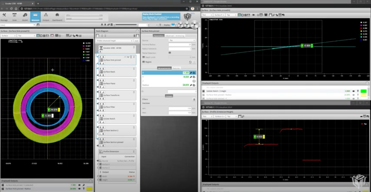Toggle the Radius measurement checkbox
The height and width of the screenshot is (192, 371).
(194, 85)
